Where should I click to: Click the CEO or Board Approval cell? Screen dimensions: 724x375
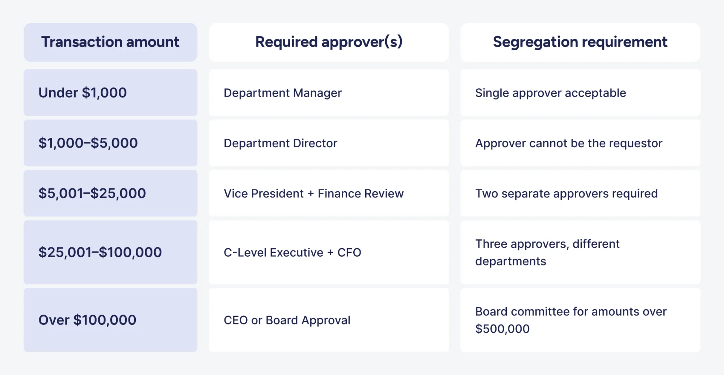[x=287, y=320]
